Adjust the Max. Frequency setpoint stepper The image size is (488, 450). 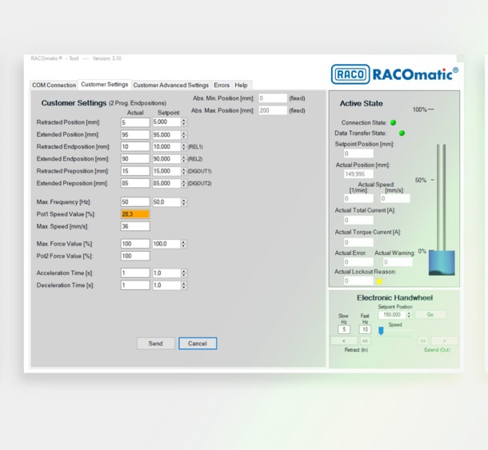pos(184,202)
